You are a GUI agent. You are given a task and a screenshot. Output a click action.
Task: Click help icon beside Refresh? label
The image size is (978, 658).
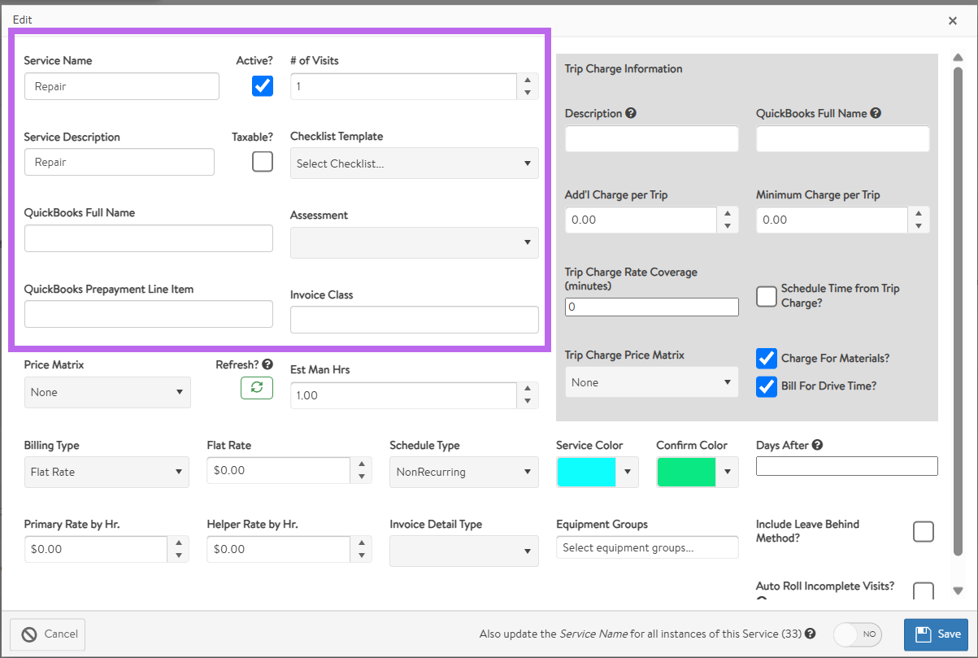267,365
